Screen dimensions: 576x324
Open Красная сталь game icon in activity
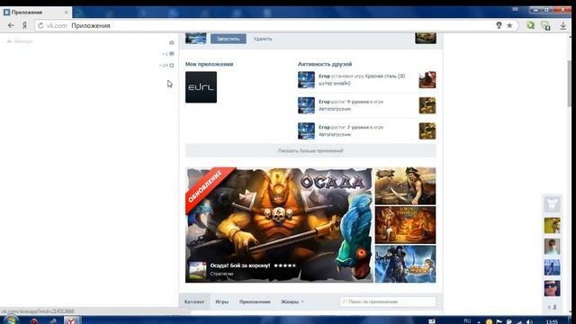point(427,80)
